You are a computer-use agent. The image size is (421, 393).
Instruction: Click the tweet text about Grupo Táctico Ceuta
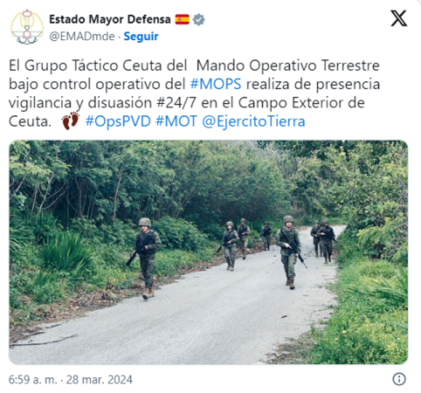(x=195, y=93)
